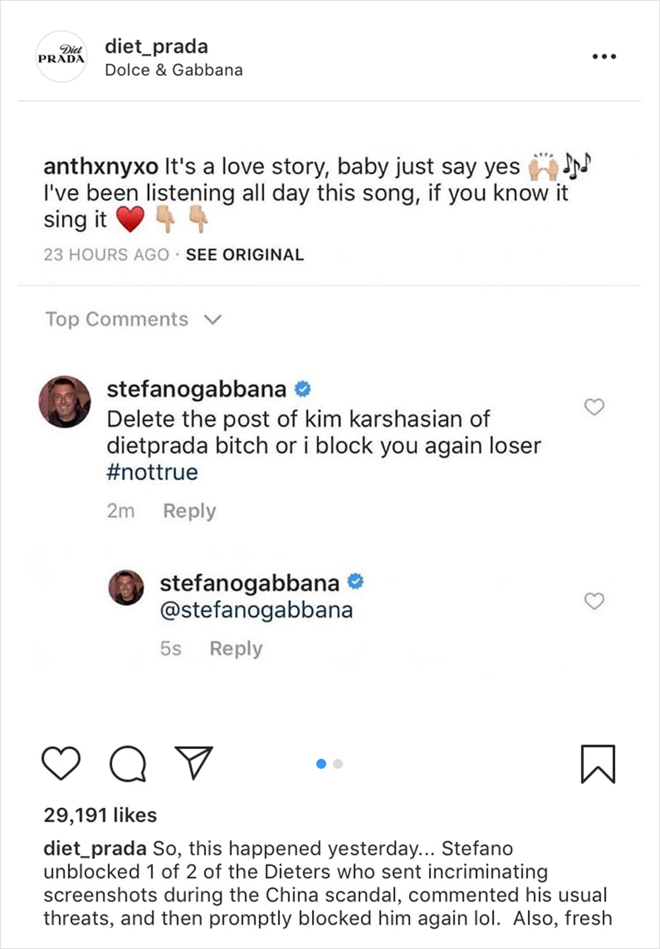View the 29,191 likes list
660x949 pixels.
pos(100,815)
